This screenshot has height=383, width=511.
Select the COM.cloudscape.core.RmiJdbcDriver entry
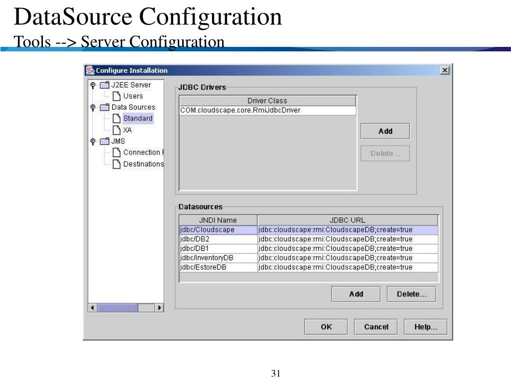click(267, 110)
